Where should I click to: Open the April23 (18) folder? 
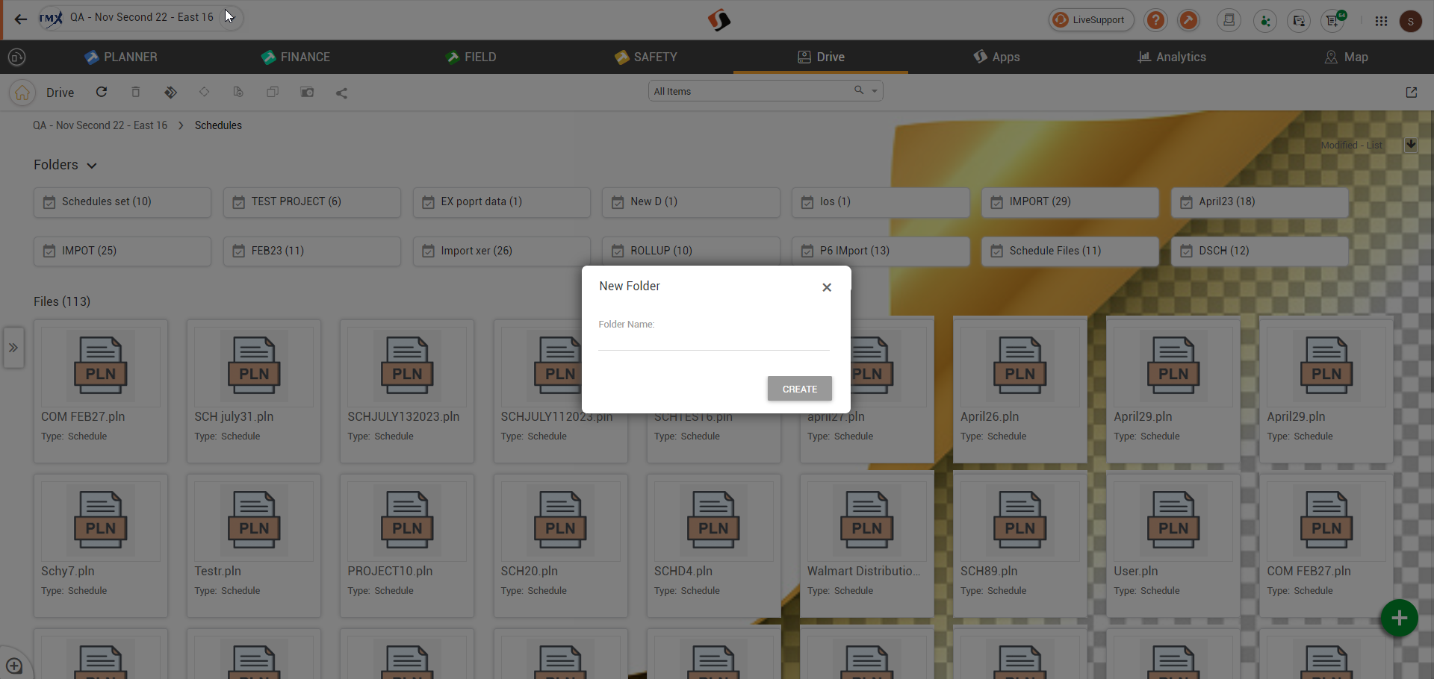click(x=1260, y=202)
